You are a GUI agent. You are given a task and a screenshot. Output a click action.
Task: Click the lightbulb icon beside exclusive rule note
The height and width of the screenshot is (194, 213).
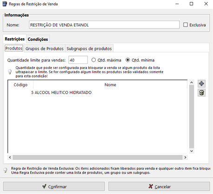click(x=6, y=170)
